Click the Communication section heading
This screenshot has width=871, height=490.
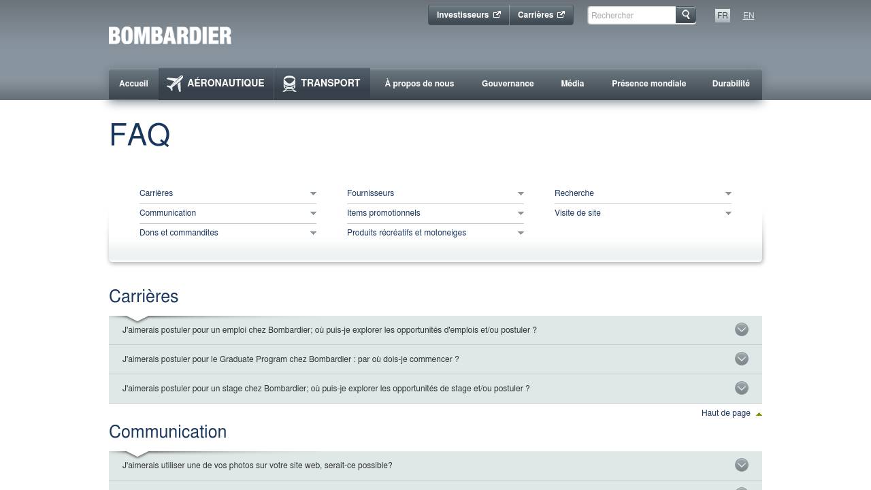pyautogui.click(x=167, y=432)
